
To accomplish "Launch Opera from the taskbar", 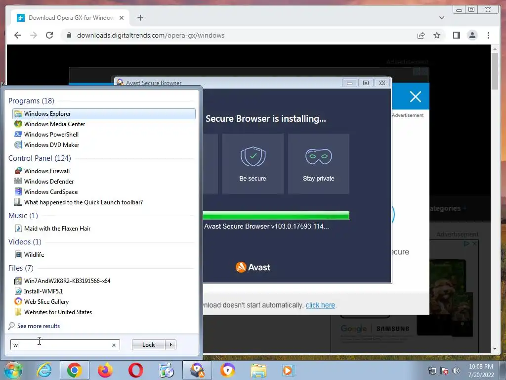I will point(136,370).
